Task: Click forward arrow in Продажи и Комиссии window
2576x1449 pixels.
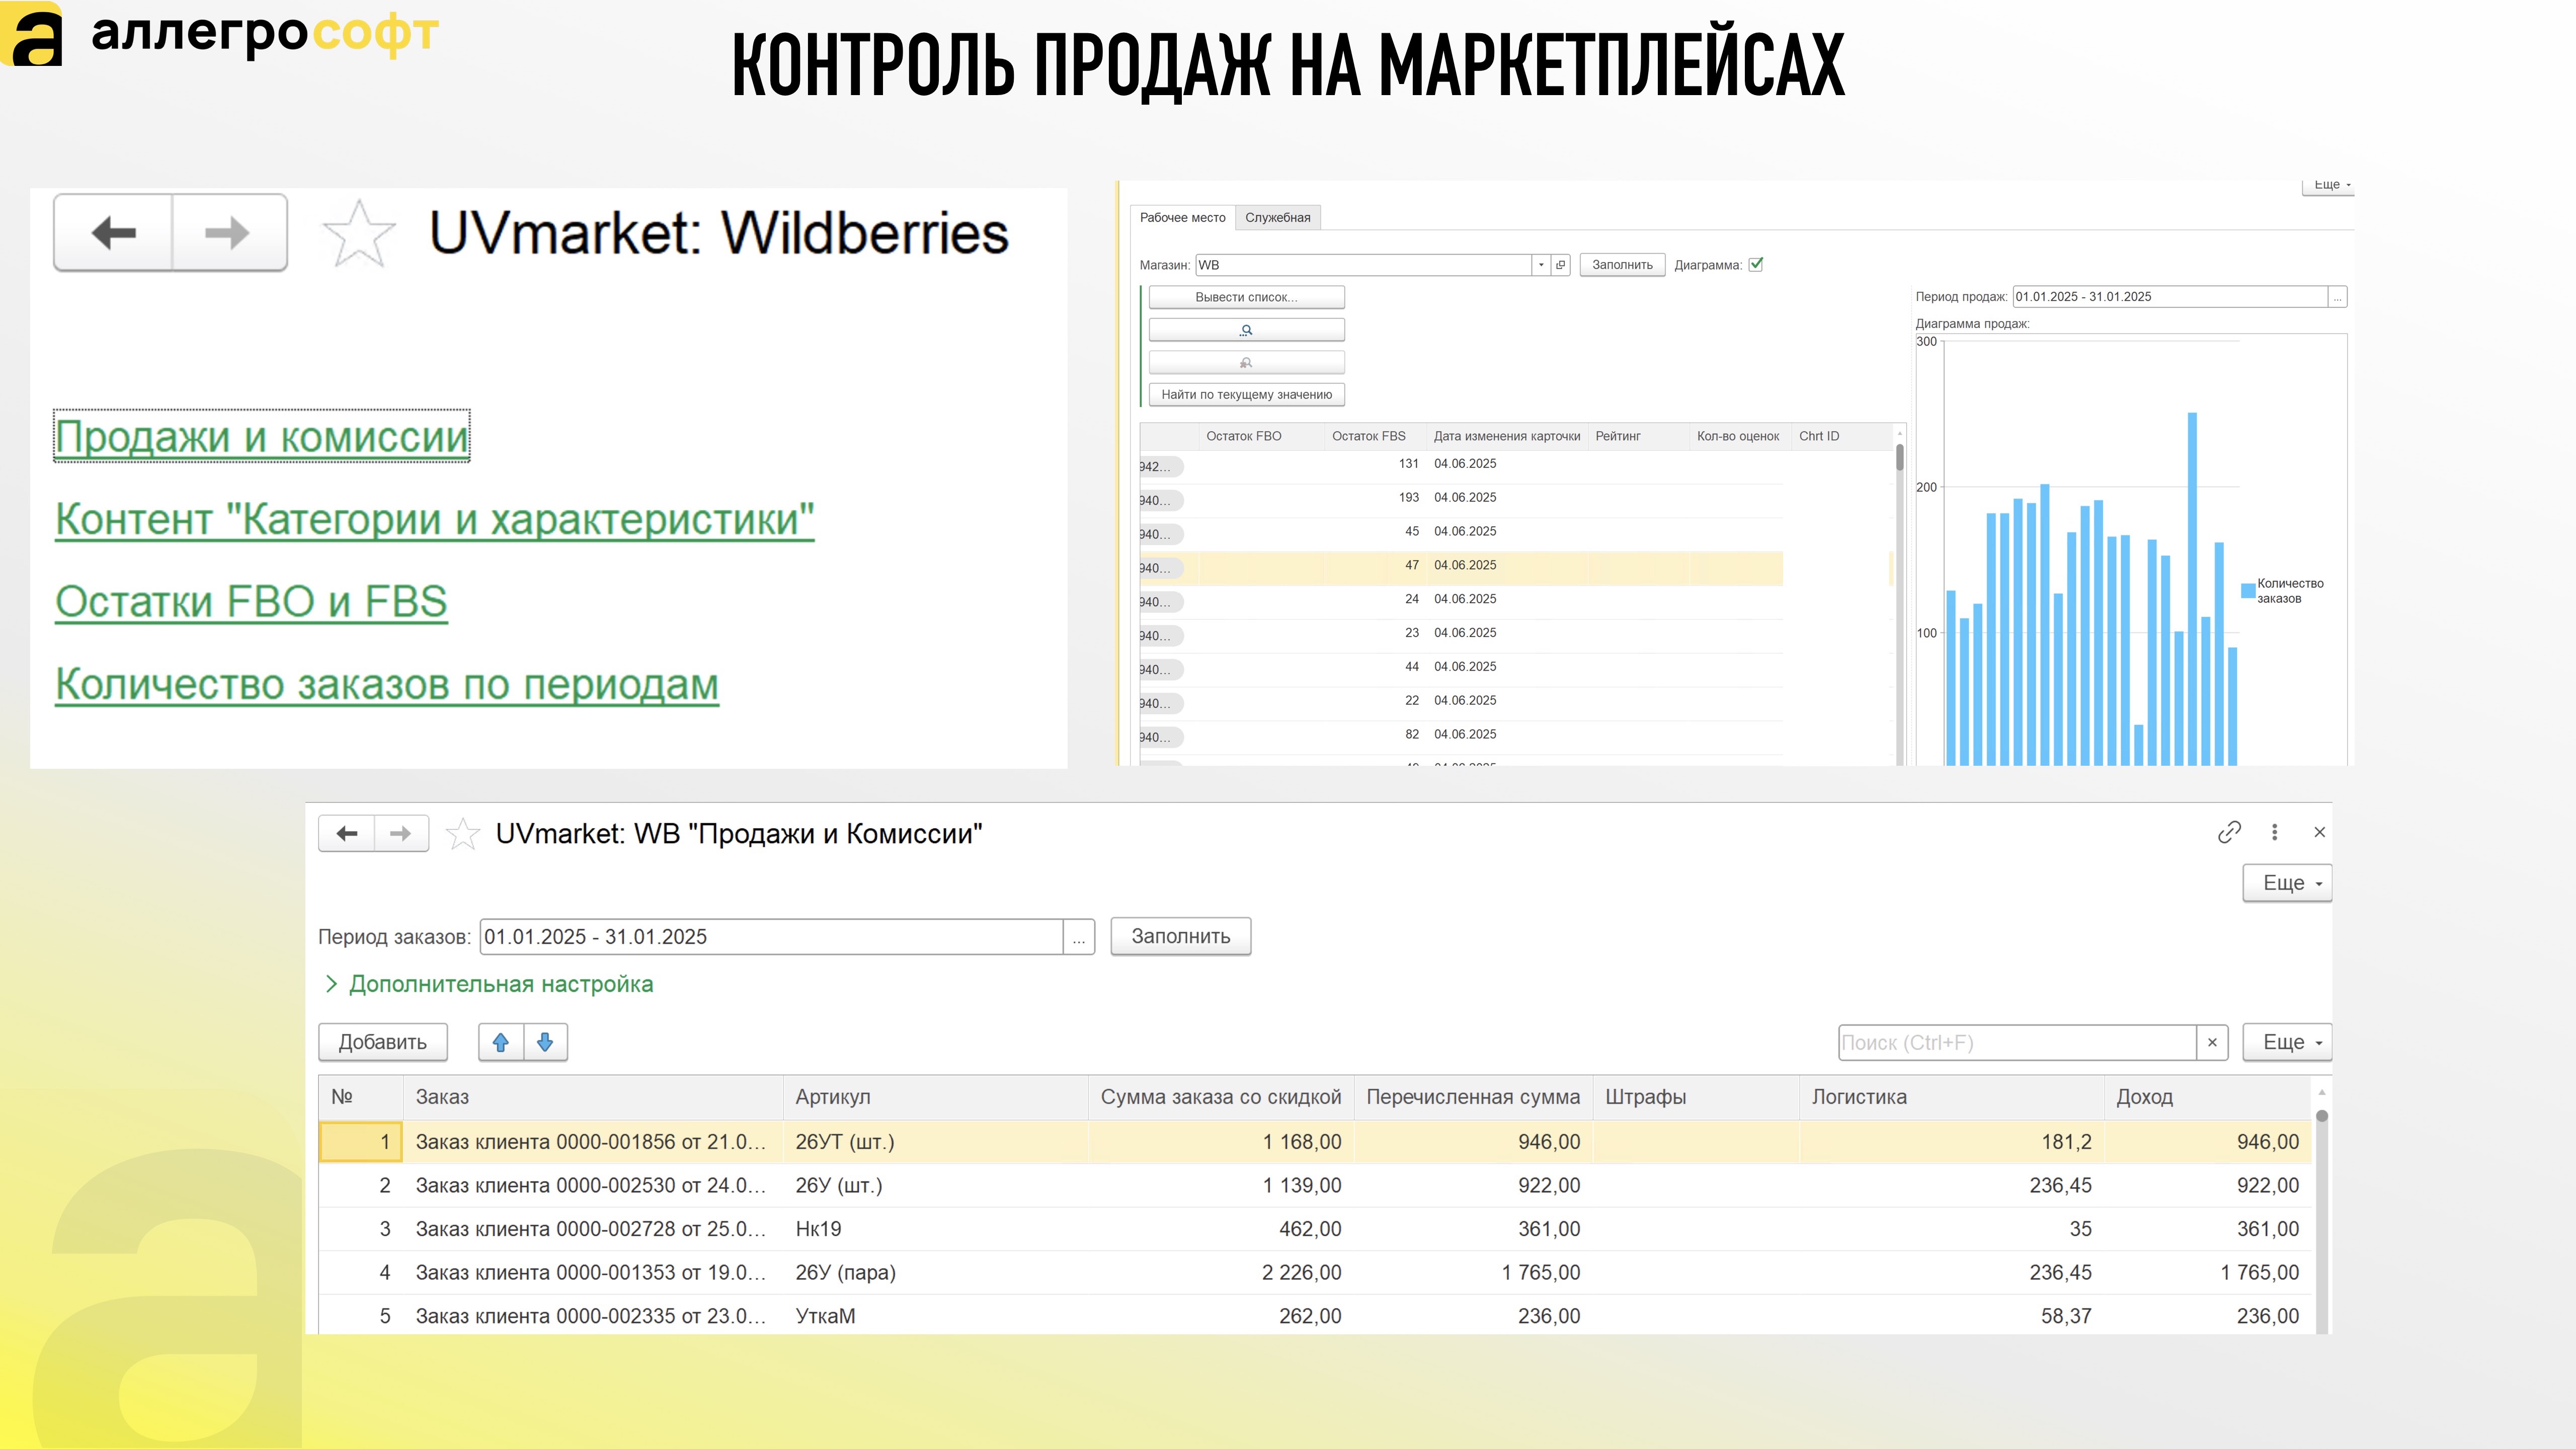Action: point(401,833)
